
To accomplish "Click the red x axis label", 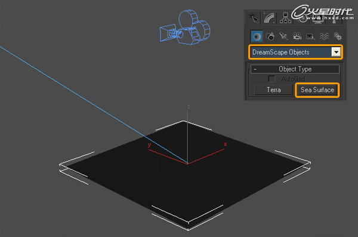I will (226, 144).
